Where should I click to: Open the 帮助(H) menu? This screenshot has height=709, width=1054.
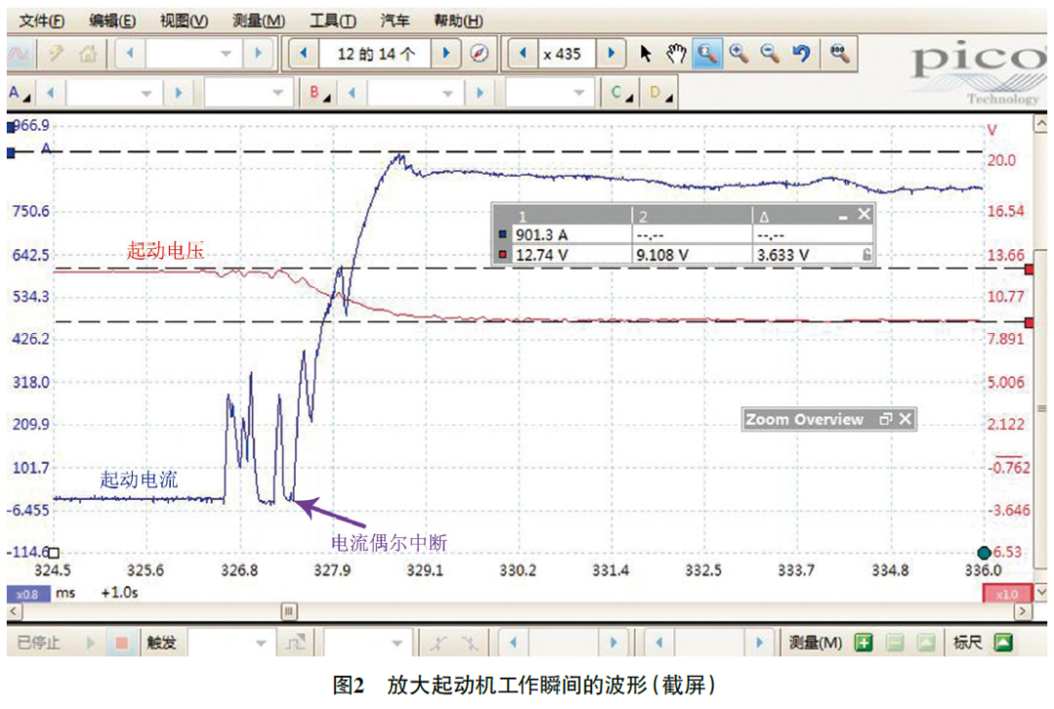[x=458, y=21]
